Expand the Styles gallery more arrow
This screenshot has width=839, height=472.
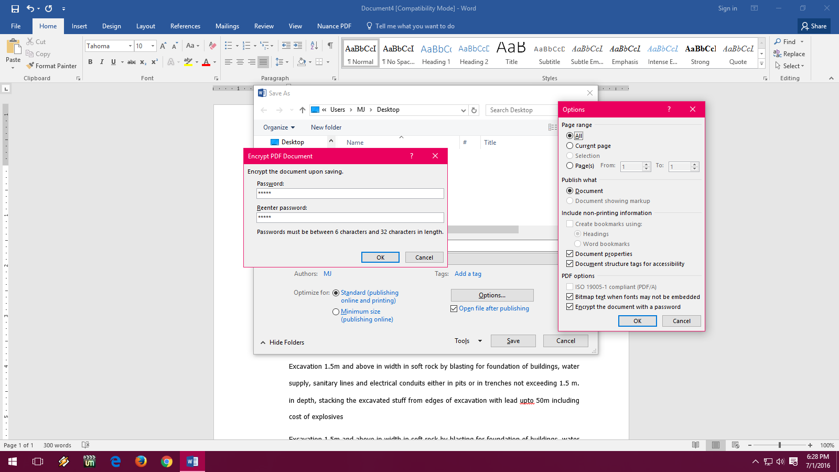(x=761, y=64)
